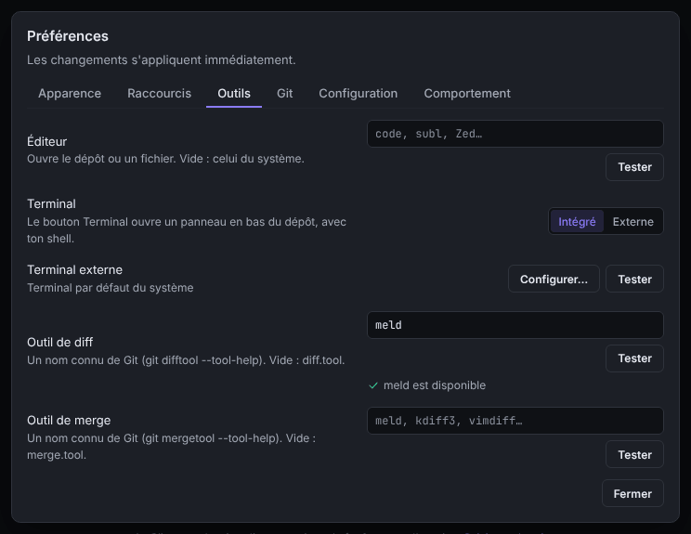This screenshot has height=534, width=691.
Task: Click the Terminal setting label
Action: [52, 204]
